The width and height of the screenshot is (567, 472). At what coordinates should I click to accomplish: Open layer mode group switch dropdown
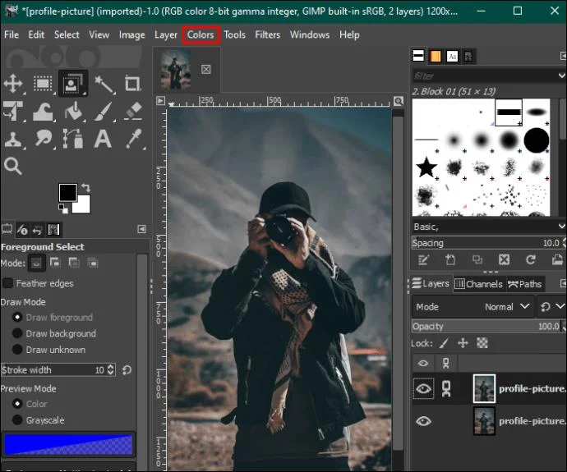pyautogui.click(x=551, y=307)
